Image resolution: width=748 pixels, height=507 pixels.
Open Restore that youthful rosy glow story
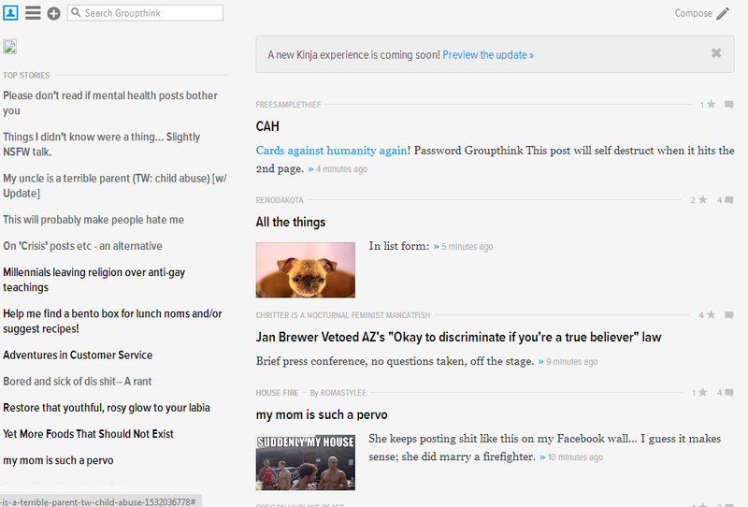tap(107, 408)
